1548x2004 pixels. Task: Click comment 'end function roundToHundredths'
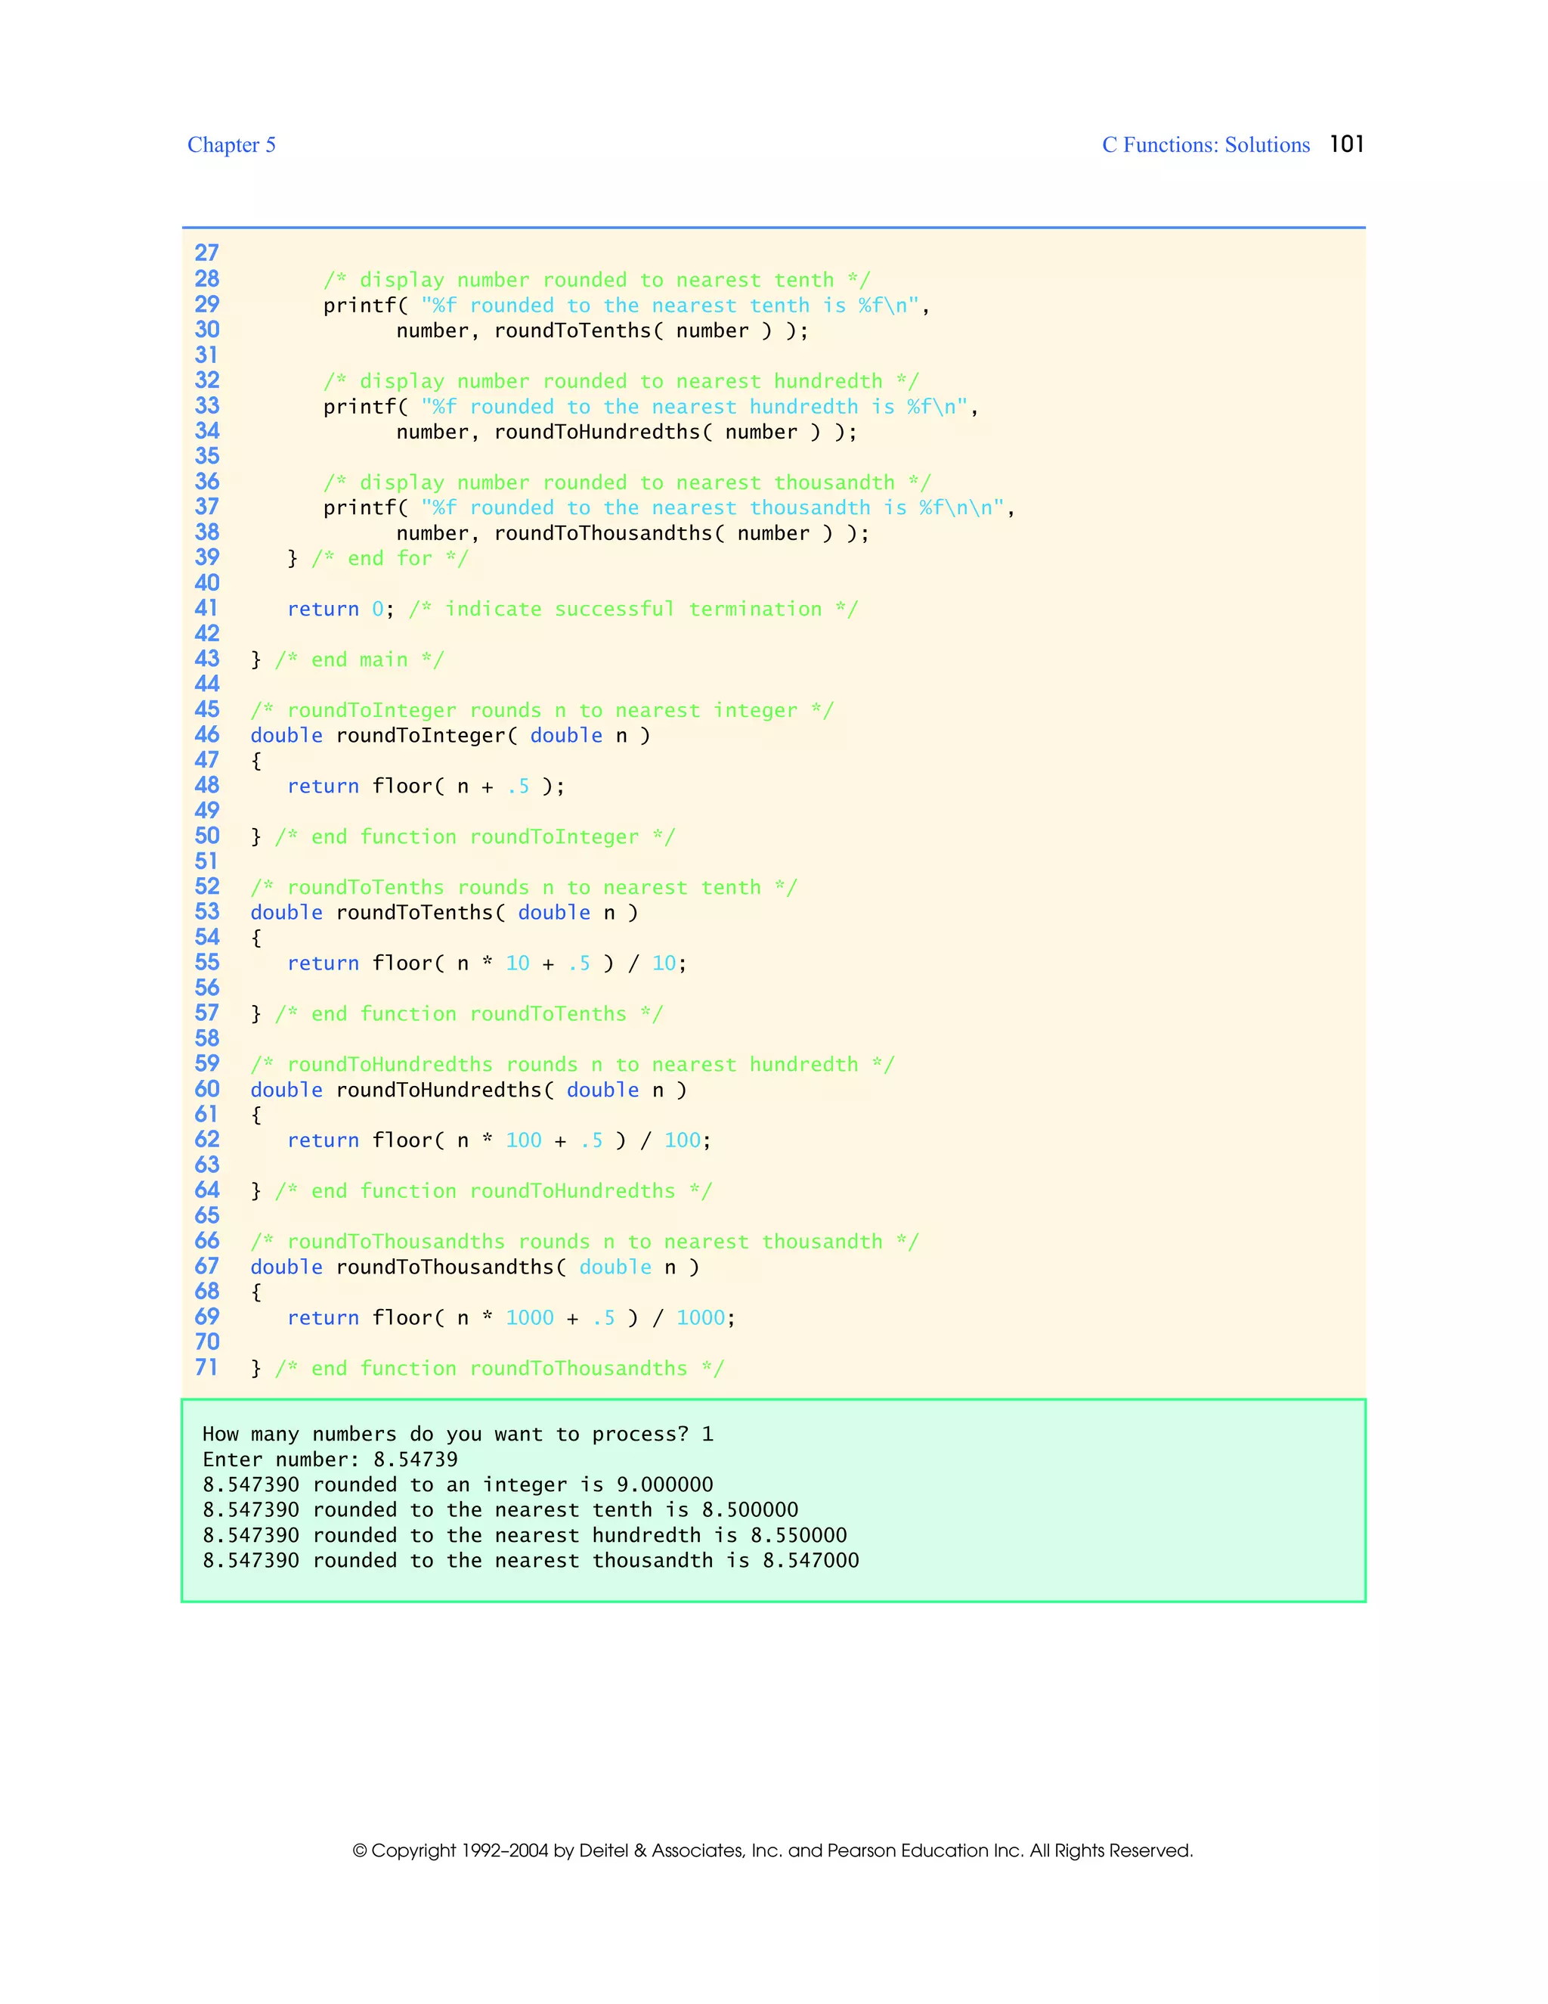click(x=494, y=1191)
